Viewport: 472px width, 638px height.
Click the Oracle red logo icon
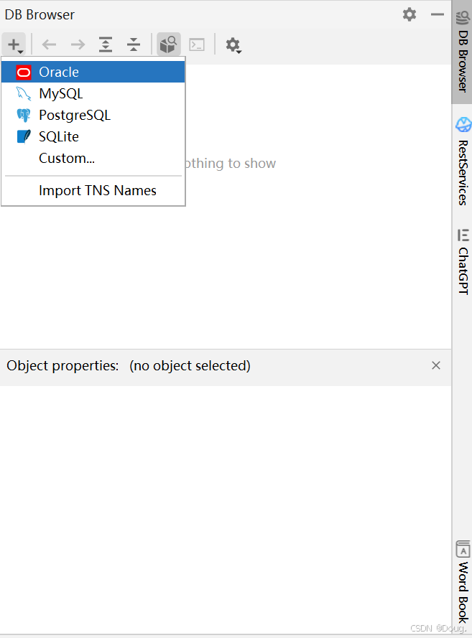24,72
